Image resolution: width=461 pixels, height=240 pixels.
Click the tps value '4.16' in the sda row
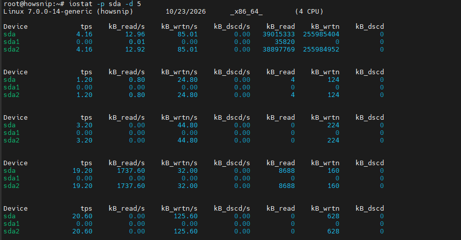click(85, 34)
